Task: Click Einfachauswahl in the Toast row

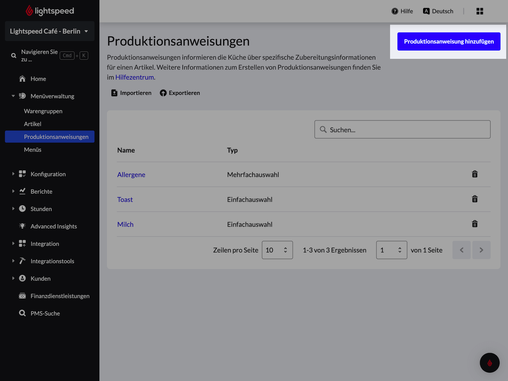Action: pyautogui.click(x=250, y=199)
